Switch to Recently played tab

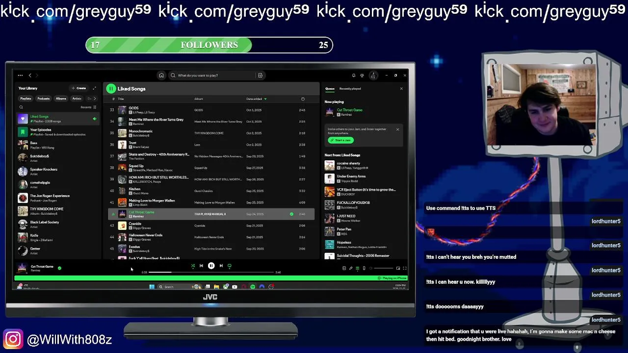point(350,89)
